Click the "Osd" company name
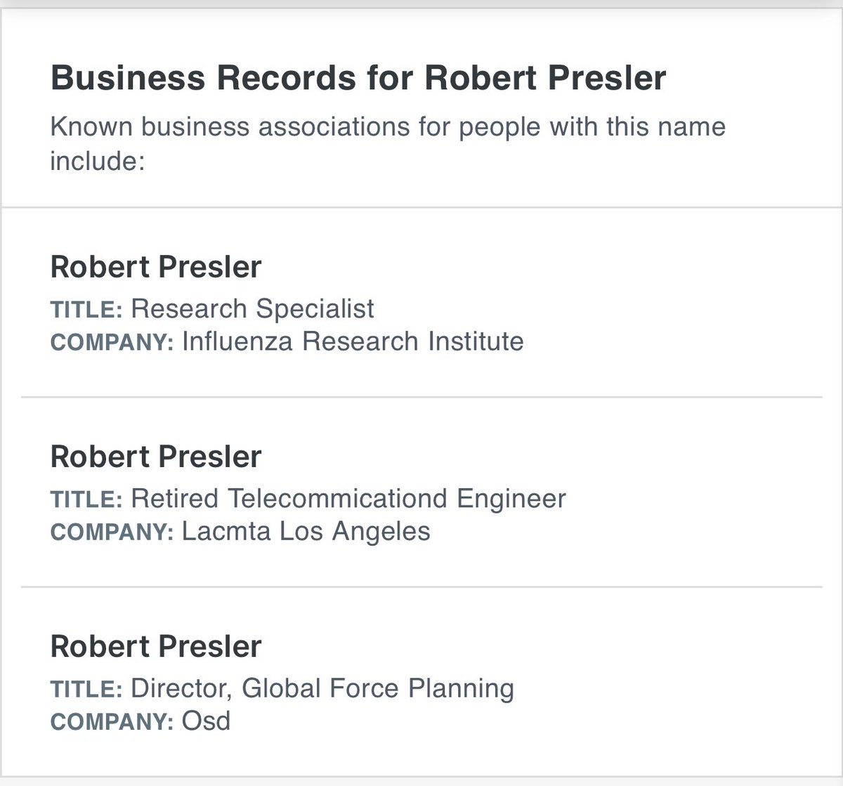Viewport: 843px width, 786px height. (x=206, y=721)
